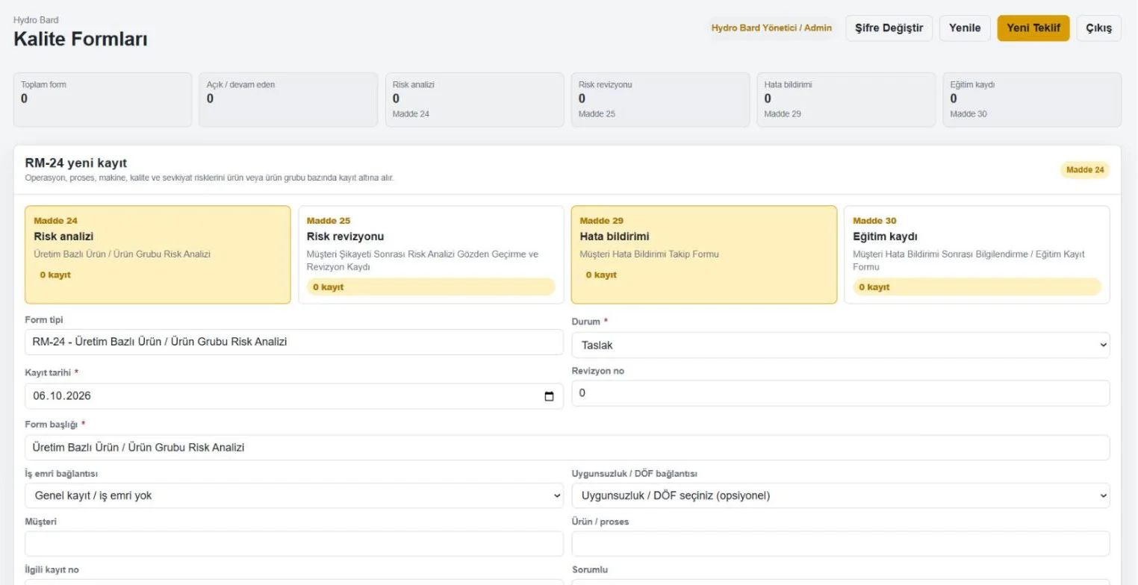Select the Madde 25 Risk revizyonu card

431,254
